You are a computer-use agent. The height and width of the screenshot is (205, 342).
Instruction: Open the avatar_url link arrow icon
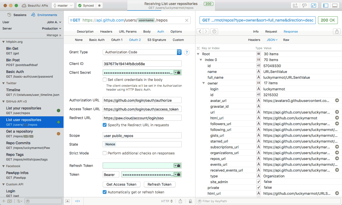click(x=337, y=101)
